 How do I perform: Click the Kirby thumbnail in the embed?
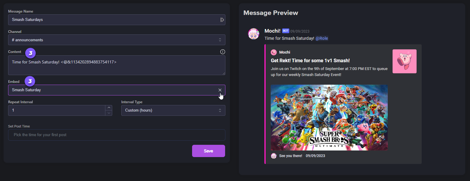pos(404,61)
